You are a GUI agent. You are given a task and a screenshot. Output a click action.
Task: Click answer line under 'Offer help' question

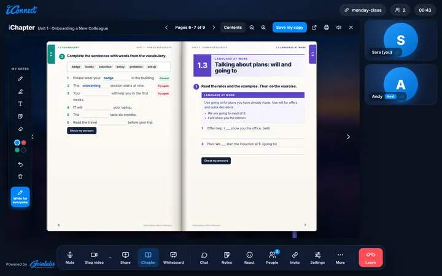click(x=253, y=136)
